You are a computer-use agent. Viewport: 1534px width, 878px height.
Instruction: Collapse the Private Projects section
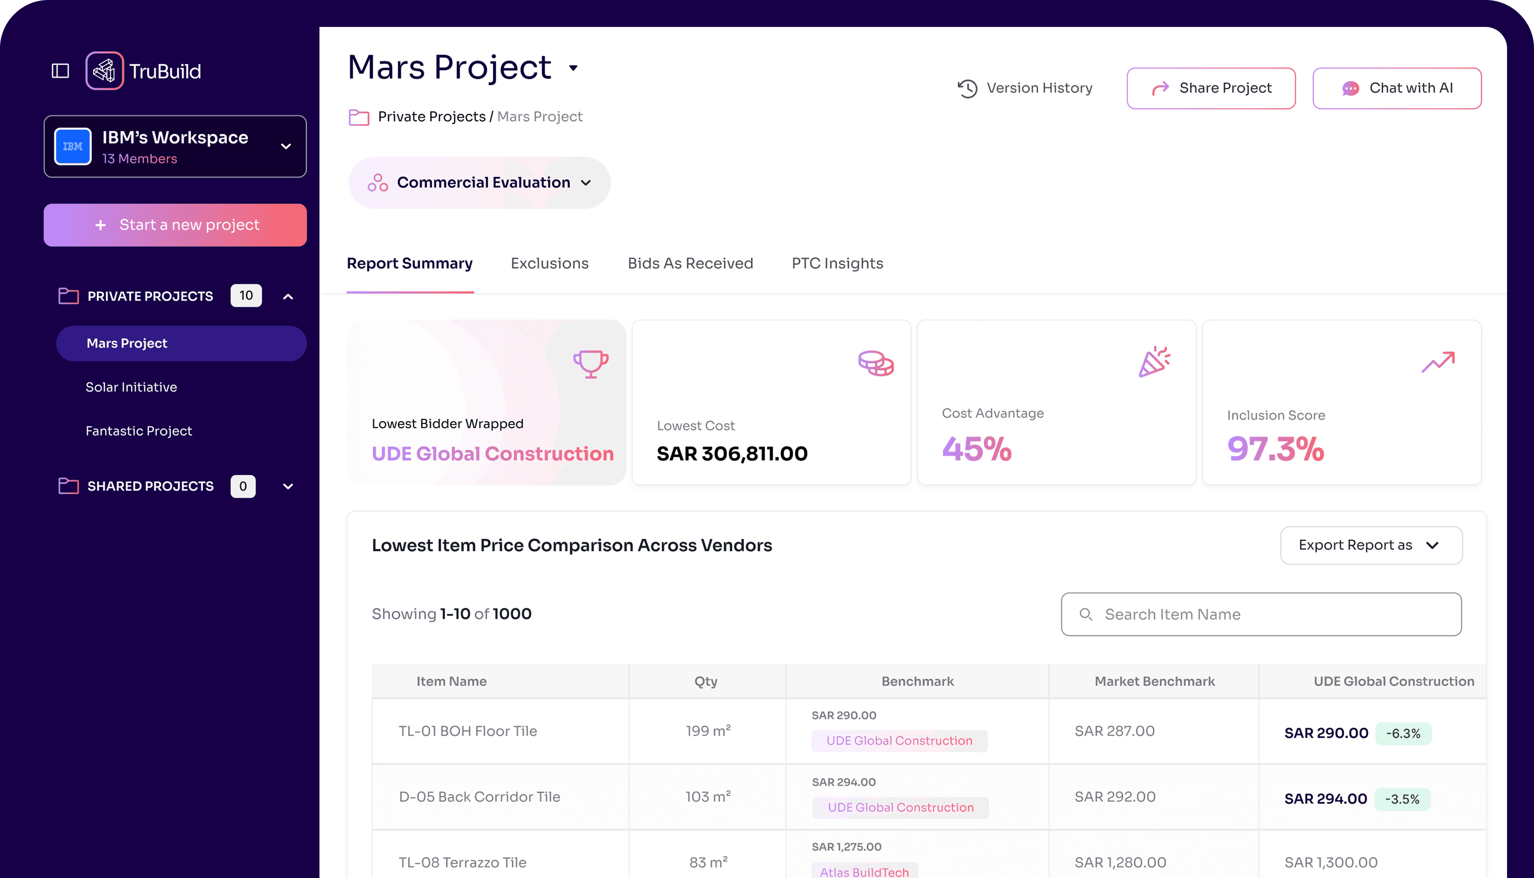point(288,296)
